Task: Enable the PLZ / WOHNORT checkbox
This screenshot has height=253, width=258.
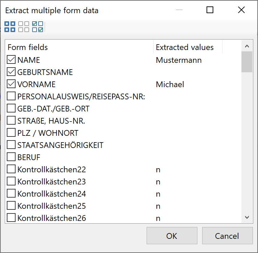Action: click(x=11, y=132)
